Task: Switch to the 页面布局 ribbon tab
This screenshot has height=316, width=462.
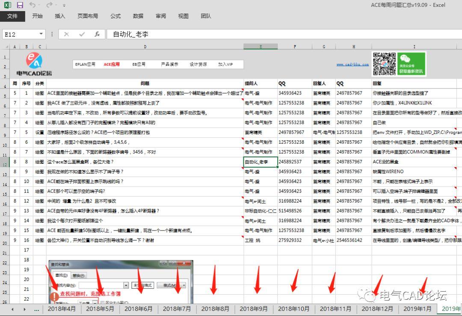Action: coord(87,16)
